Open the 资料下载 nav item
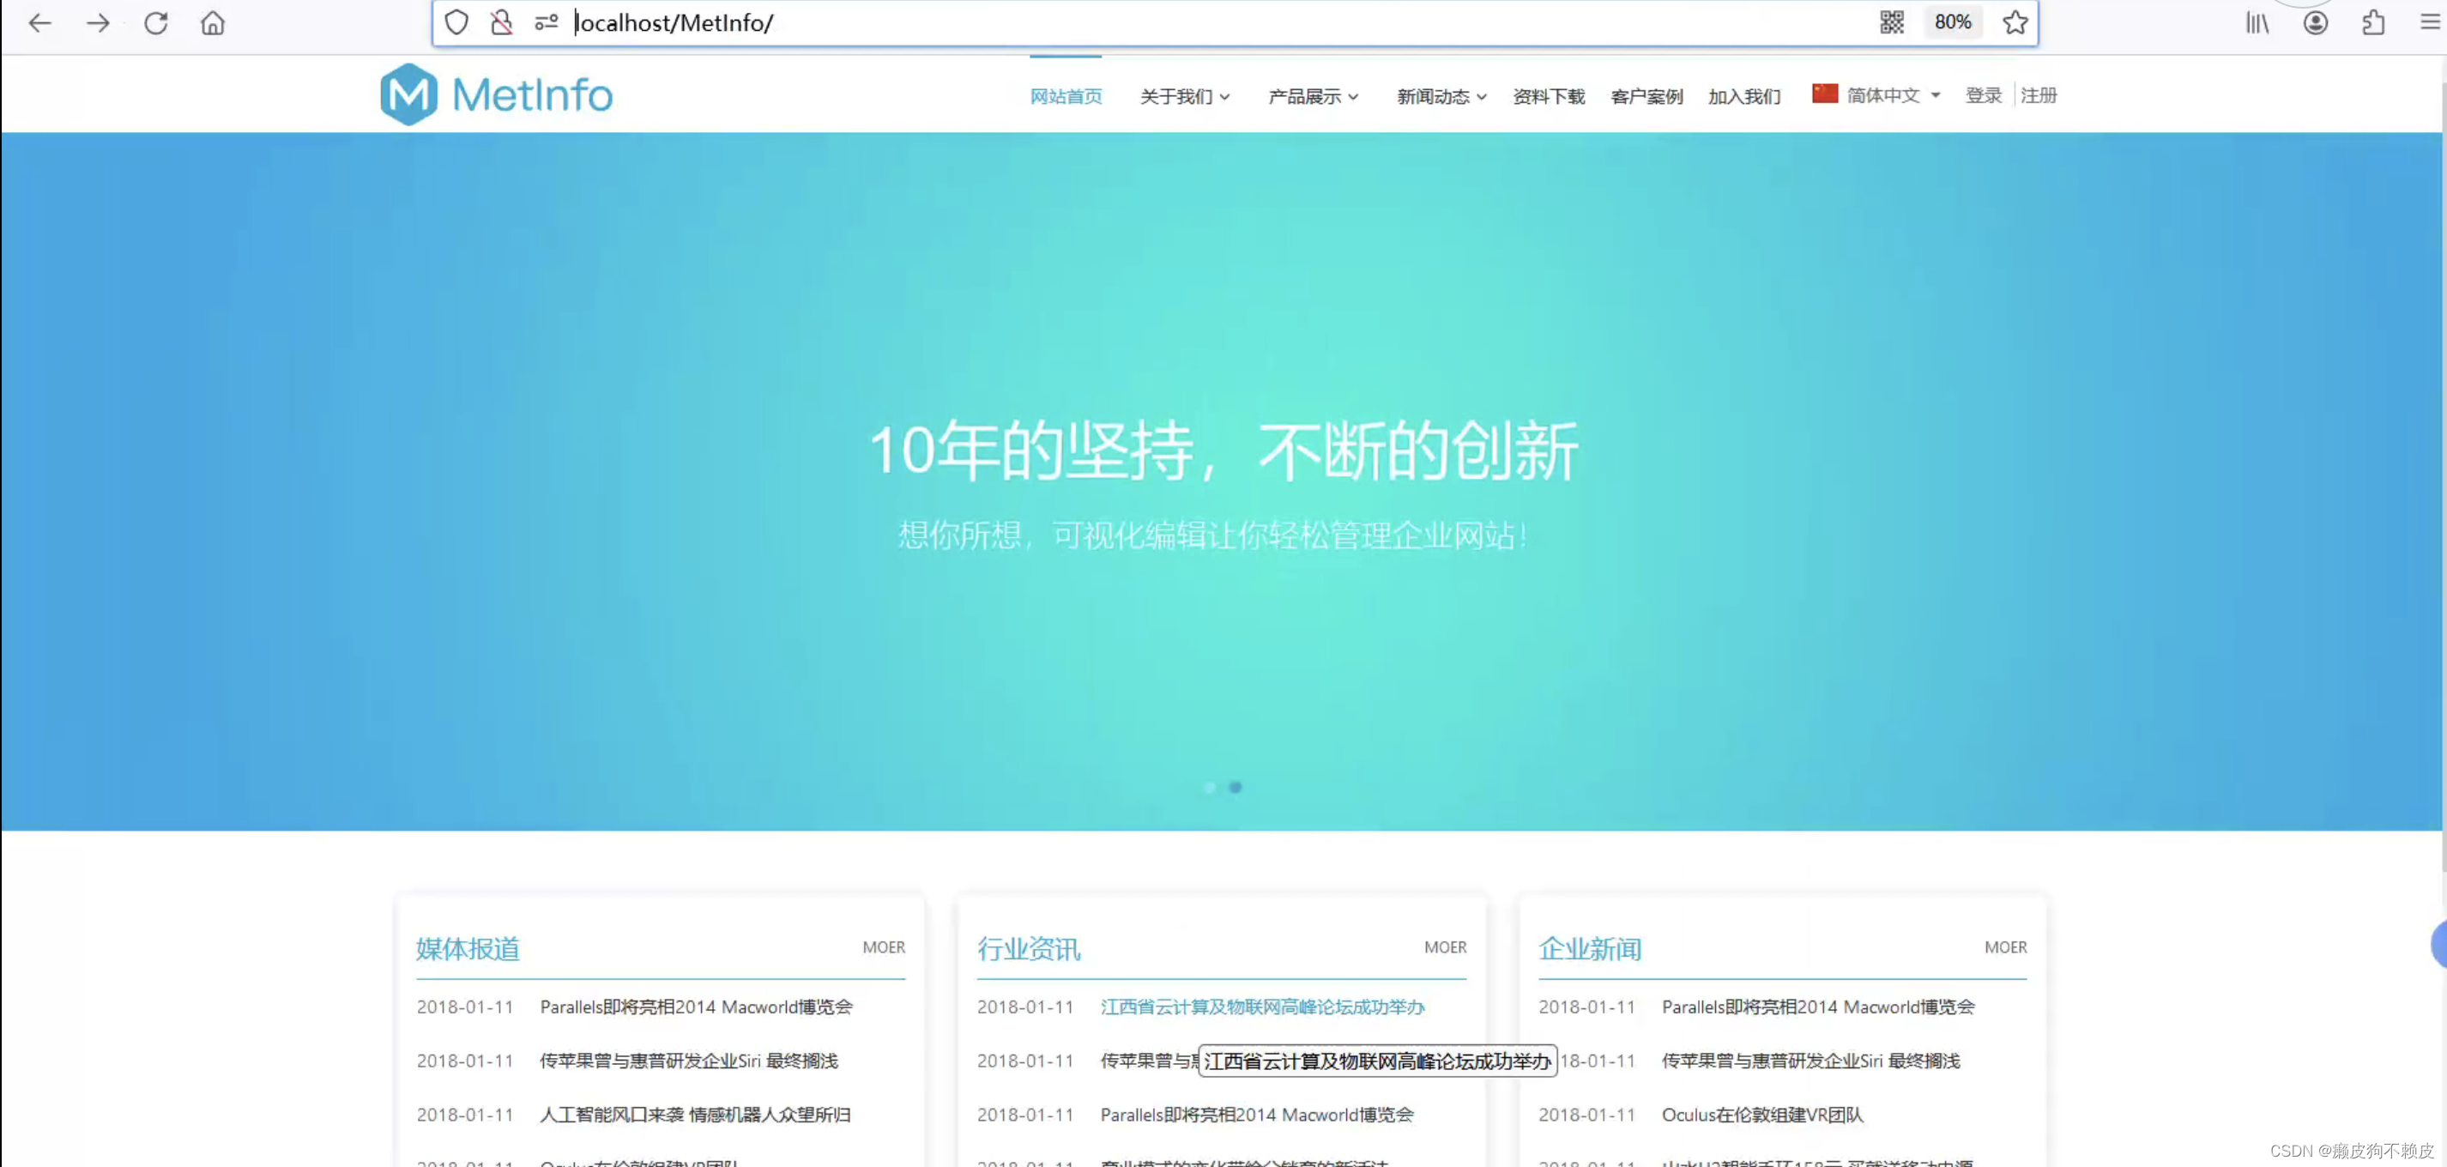 pos(1548,96)
